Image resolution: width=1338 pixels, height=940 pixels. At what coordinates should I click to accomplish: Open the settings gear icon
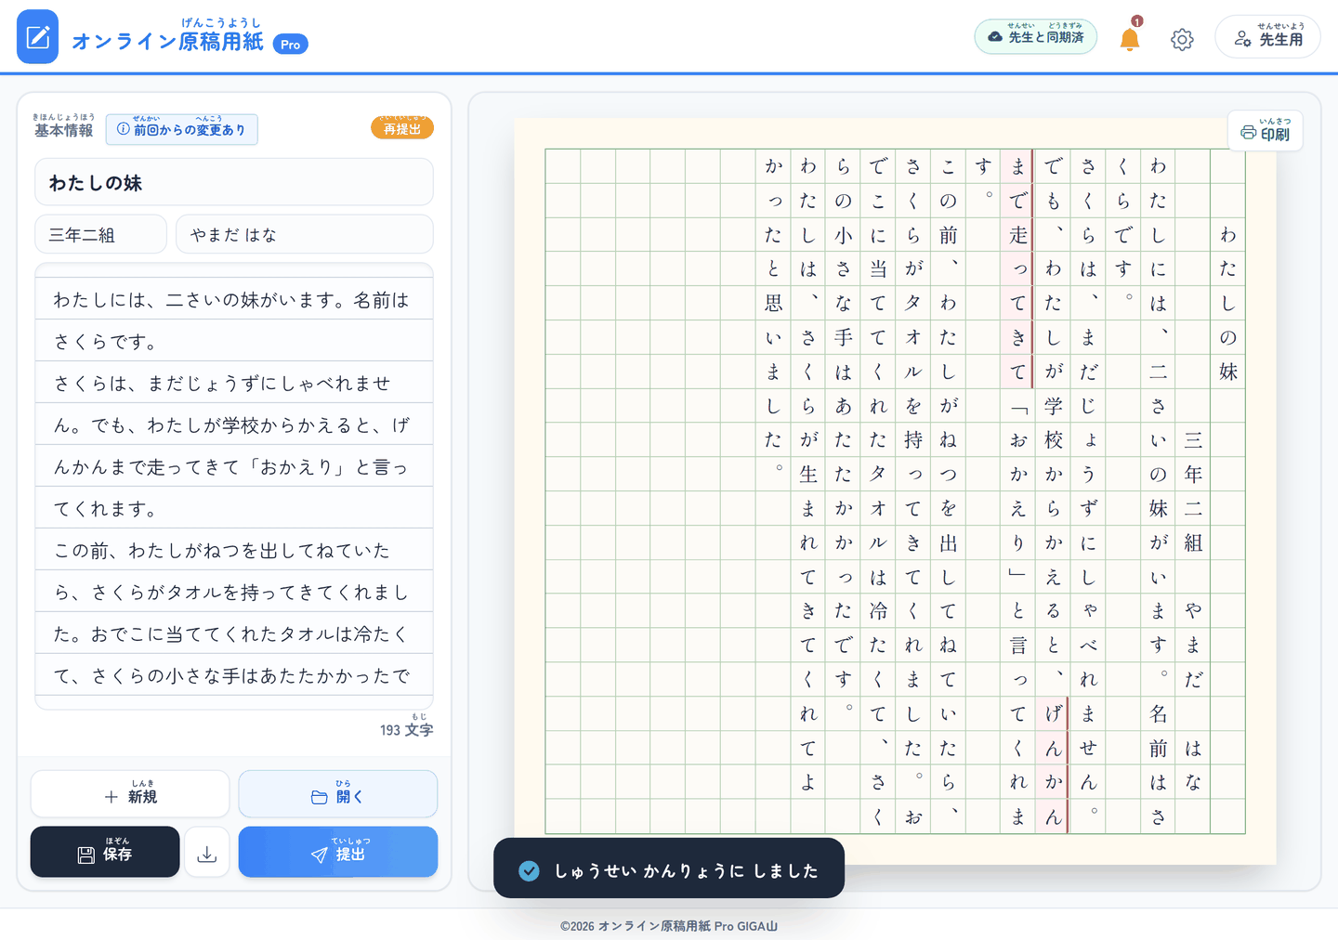[x=1182, y=39]
